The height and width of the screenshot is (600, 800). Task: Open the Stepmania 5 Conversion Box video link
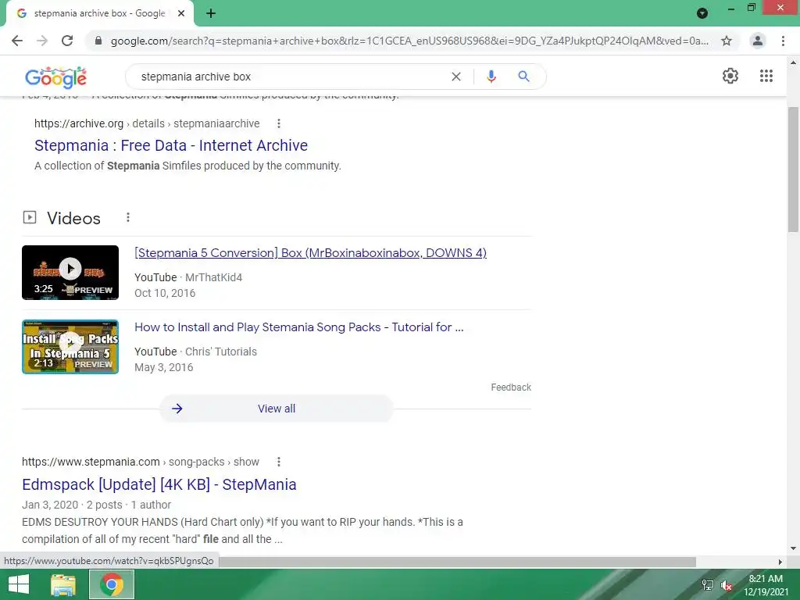point(310,253)
